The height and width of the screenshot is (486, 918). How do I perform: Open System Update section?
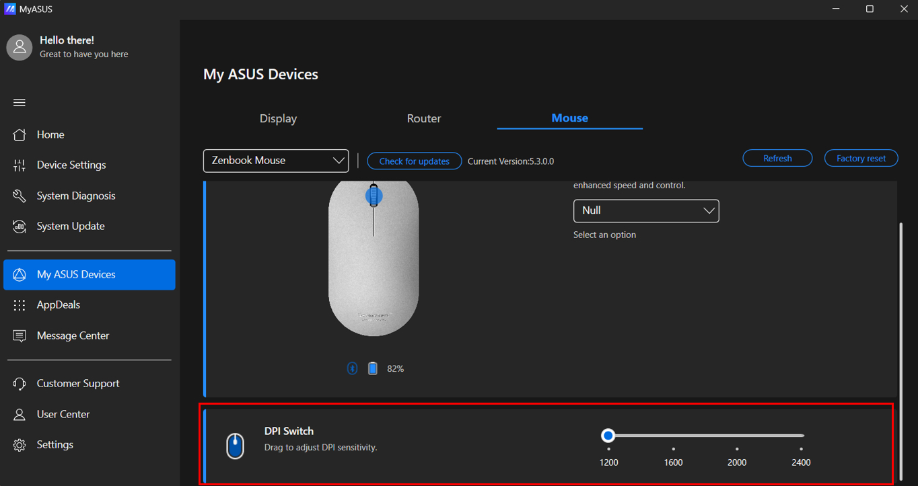(89, 227)
